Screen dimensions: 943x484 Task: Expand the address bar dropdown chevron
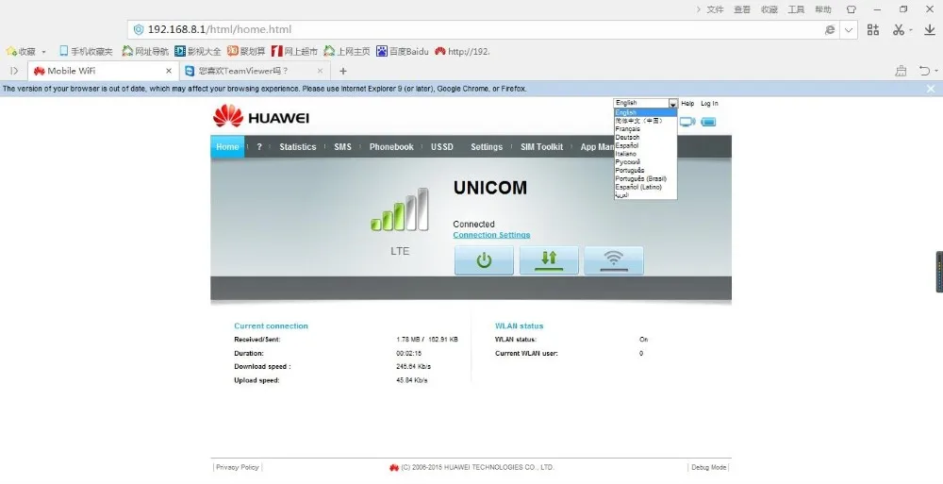(x=849, y=29)
